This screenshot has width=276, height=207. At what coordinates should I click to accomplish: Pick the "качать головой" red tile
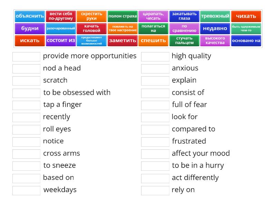91,29
